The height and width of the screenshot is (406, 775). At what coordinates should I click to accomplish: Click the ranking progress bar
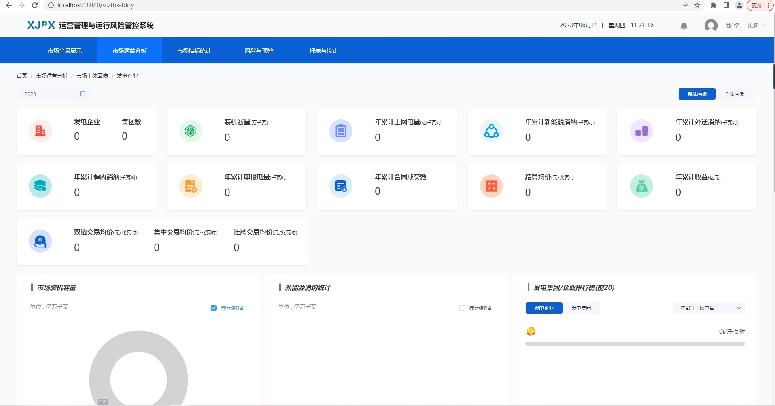tap(635, 344)
